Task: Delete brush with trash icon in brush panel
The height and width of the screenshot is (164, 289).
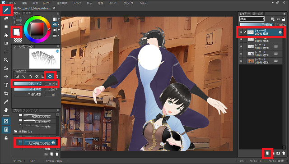Action: 57,154
